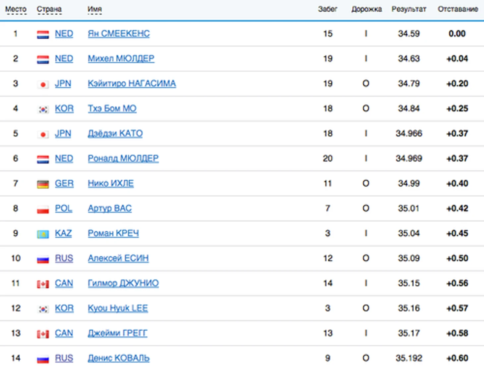
Task: Open Роналд МЮЛДЕР athlete link
Action: coord(123,158)
